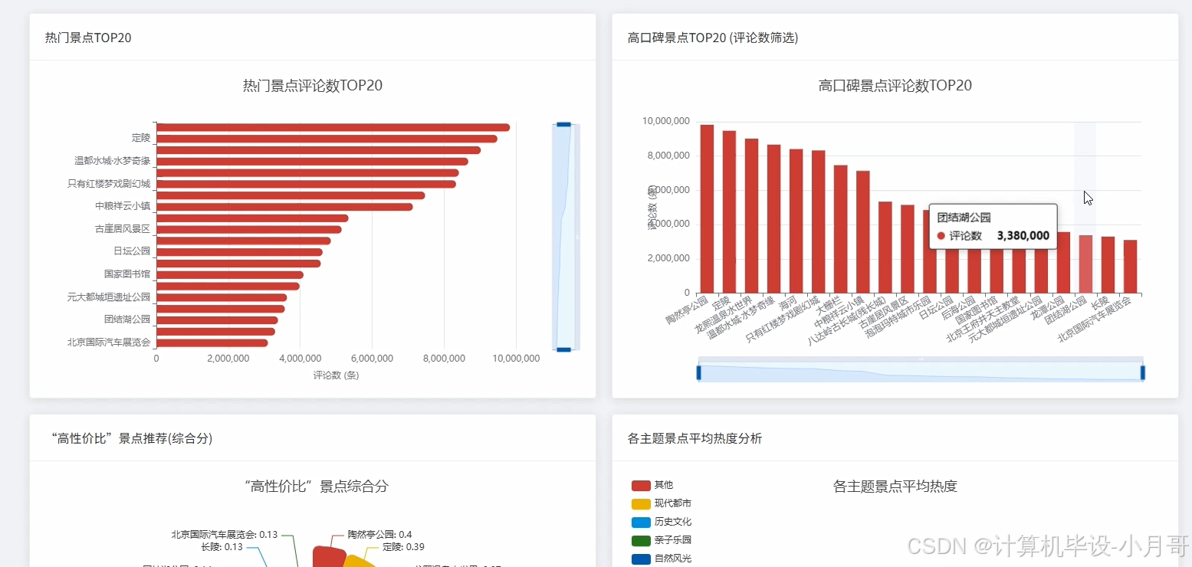Image resolution: width=1192 pixels, height=567 pixels.
Task: Click the 北京国际汽车展览会 column in right chart
Action: click(1130, 266)
